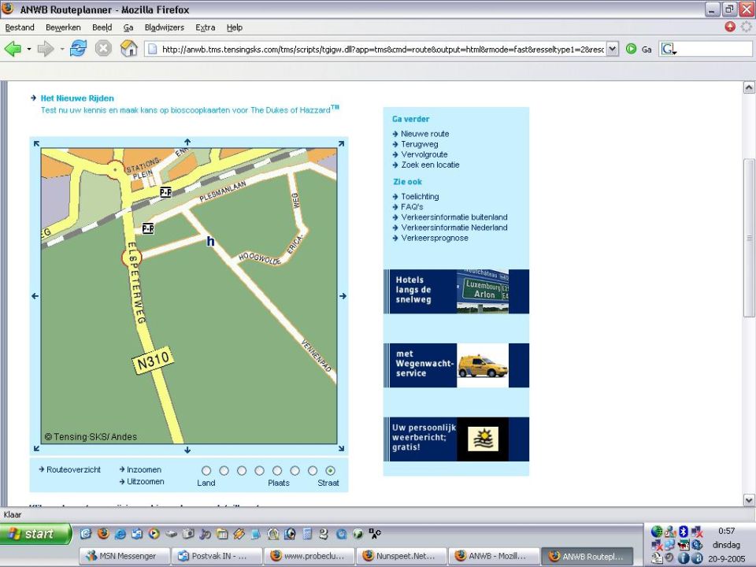
Task: Pan the map west with left arrow
Action: coord(35,296)
